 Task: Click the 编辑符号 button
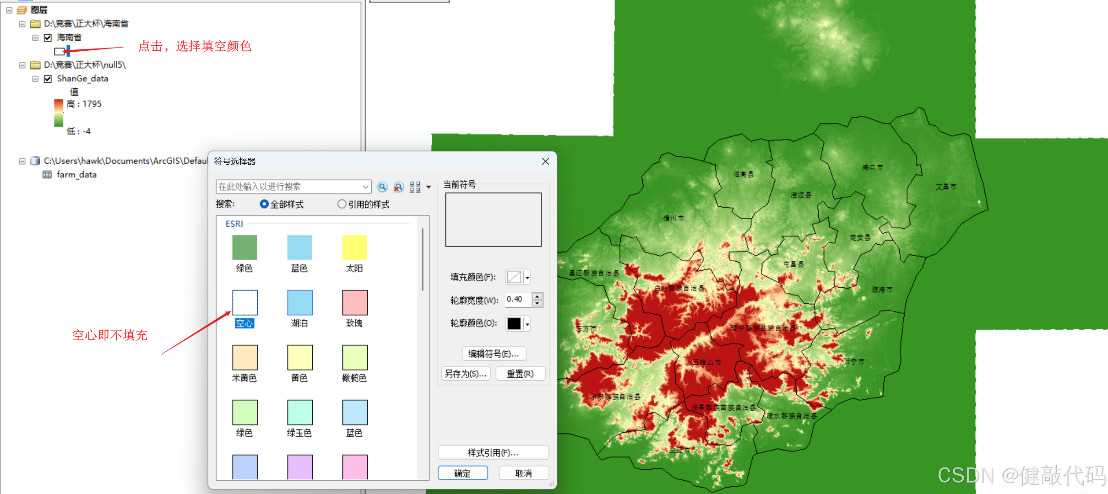494,354
